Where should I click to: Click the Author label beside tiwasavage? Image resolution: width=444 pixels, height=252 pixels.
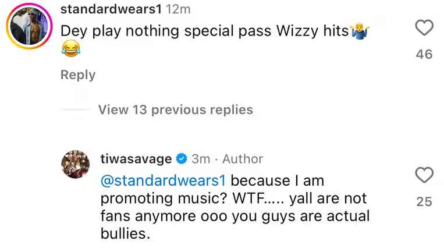point(243,159)
